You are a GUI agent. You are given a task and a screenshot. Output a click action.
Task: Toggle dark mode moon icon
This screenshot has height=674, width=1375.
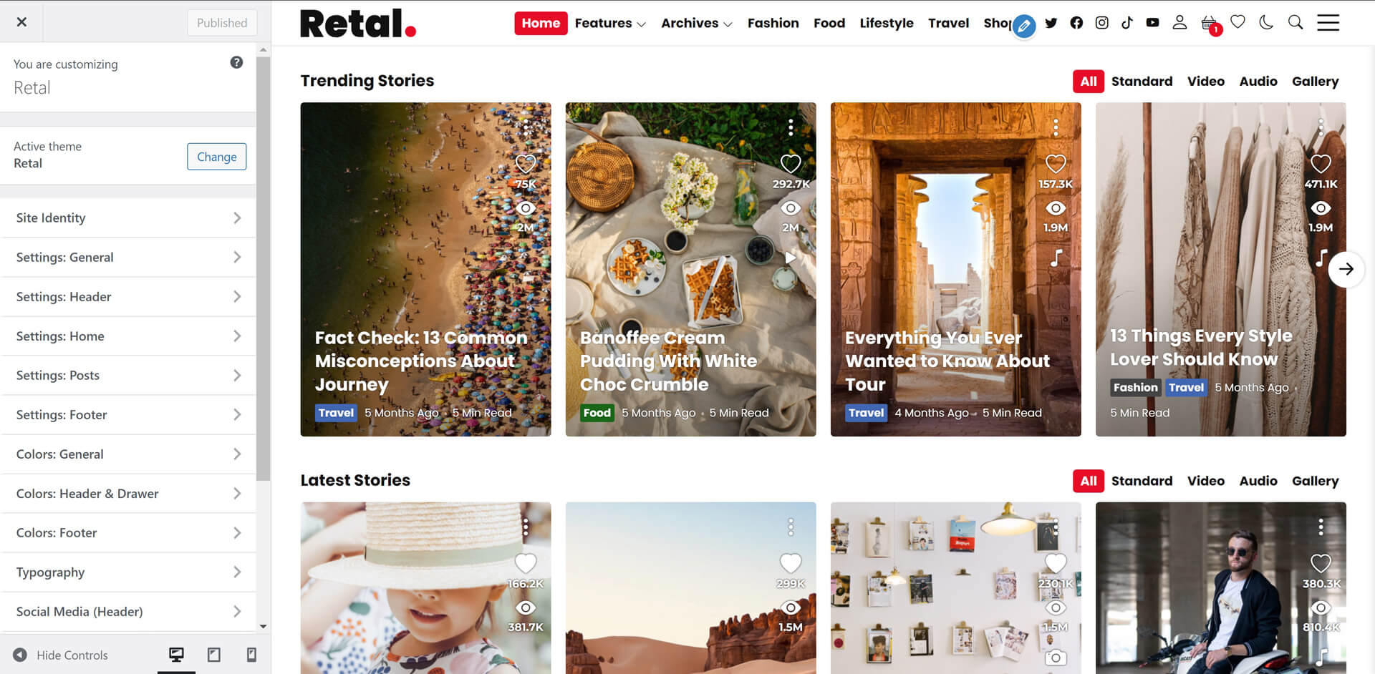pos(1266,22)
